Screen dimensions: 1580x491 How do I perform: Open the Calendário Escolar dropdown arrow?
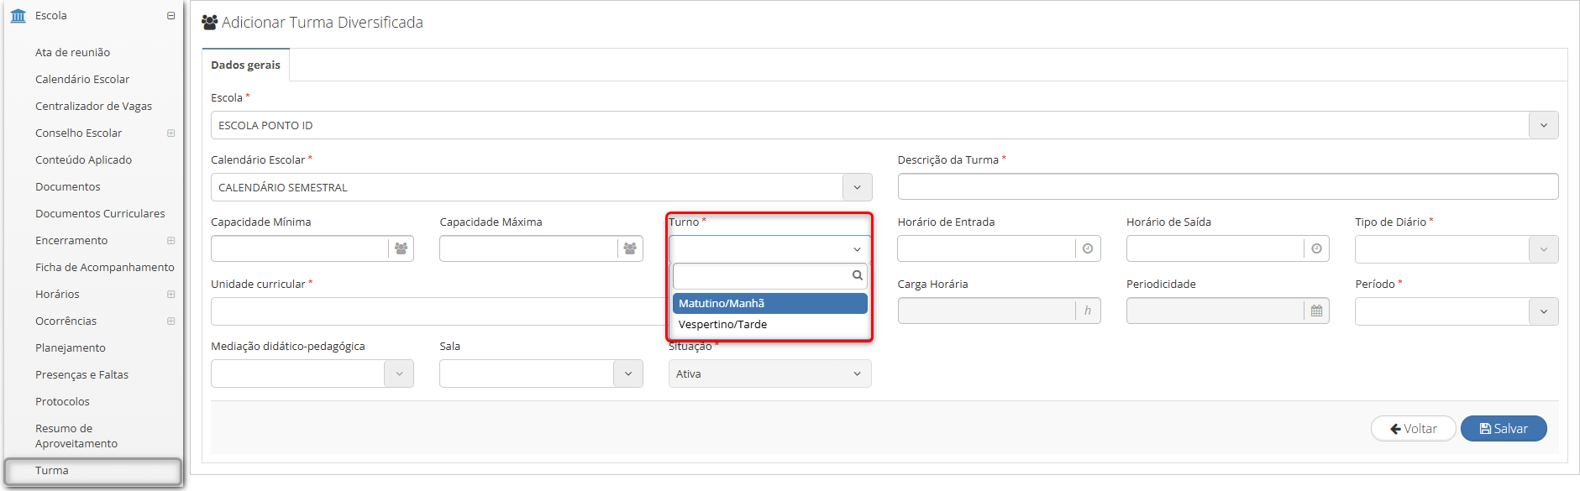point(857,187)
